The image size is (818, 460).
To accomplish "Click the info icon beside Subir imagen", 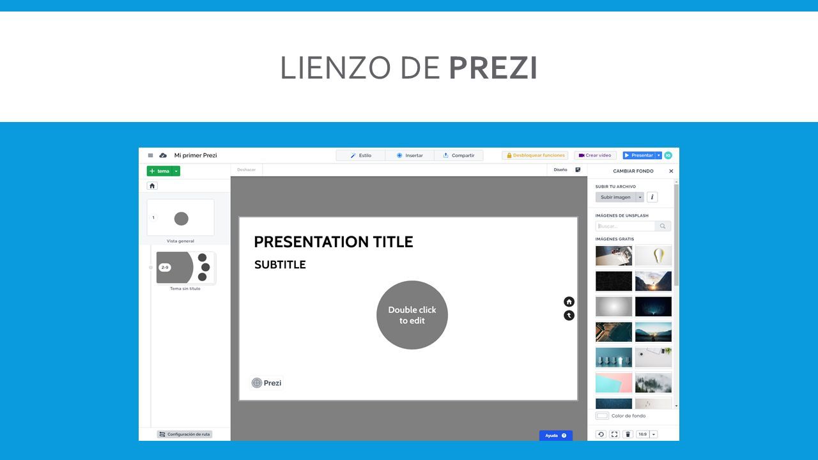I will click(652, 197).
